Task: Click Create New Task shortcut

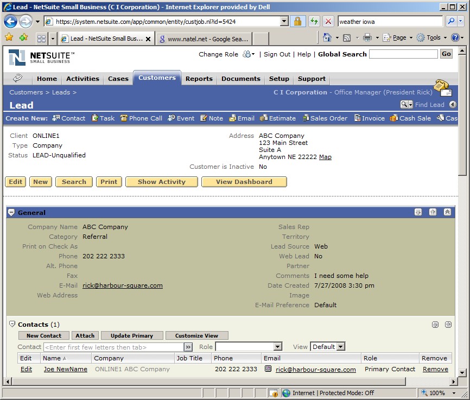Action: pos(103,118)
